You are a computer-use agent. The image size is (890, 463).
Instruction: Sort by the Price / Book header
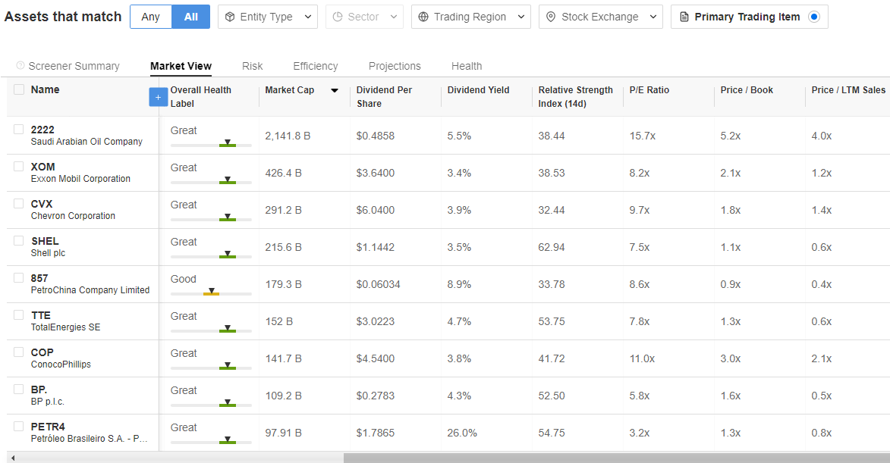[x=747, y=90]
